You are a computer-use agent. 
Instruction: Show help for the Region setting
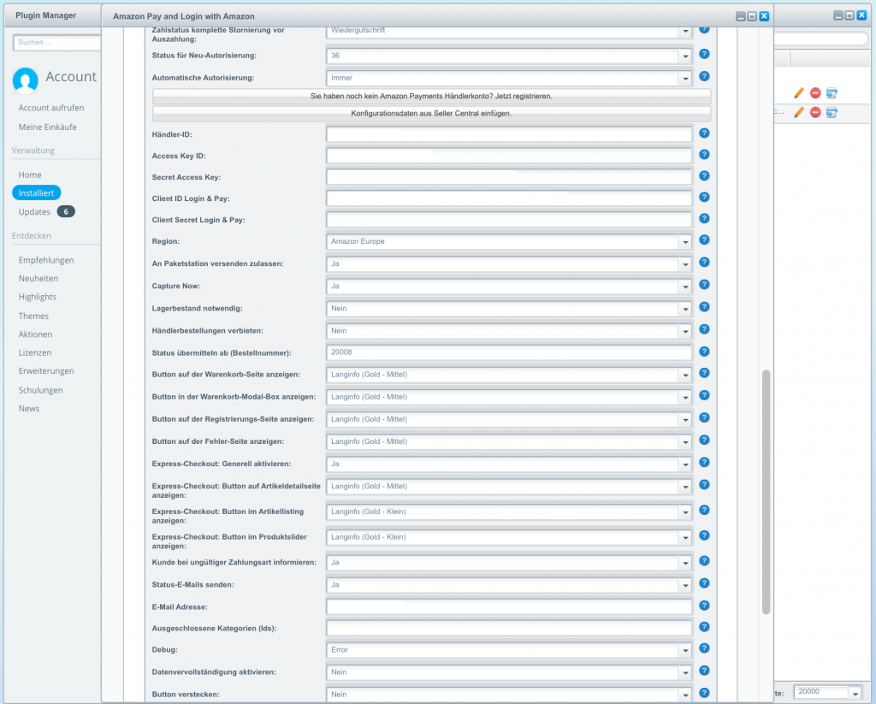(x=704, y=240)
